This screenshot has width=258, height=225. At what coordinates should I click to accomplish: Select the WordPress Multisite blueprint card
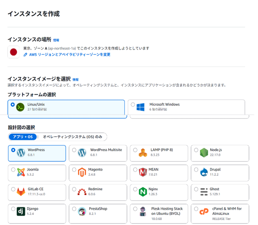click(98, 153)
